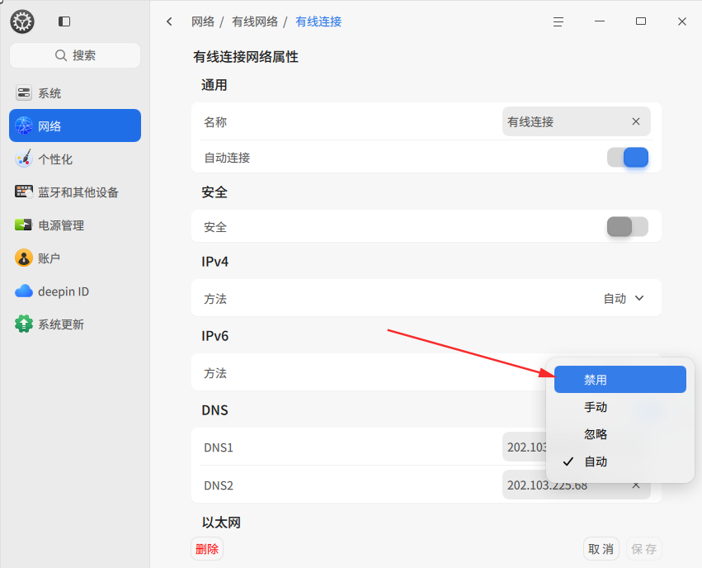
Task: Click the DNS1 address field
Action: click(525, 447)
